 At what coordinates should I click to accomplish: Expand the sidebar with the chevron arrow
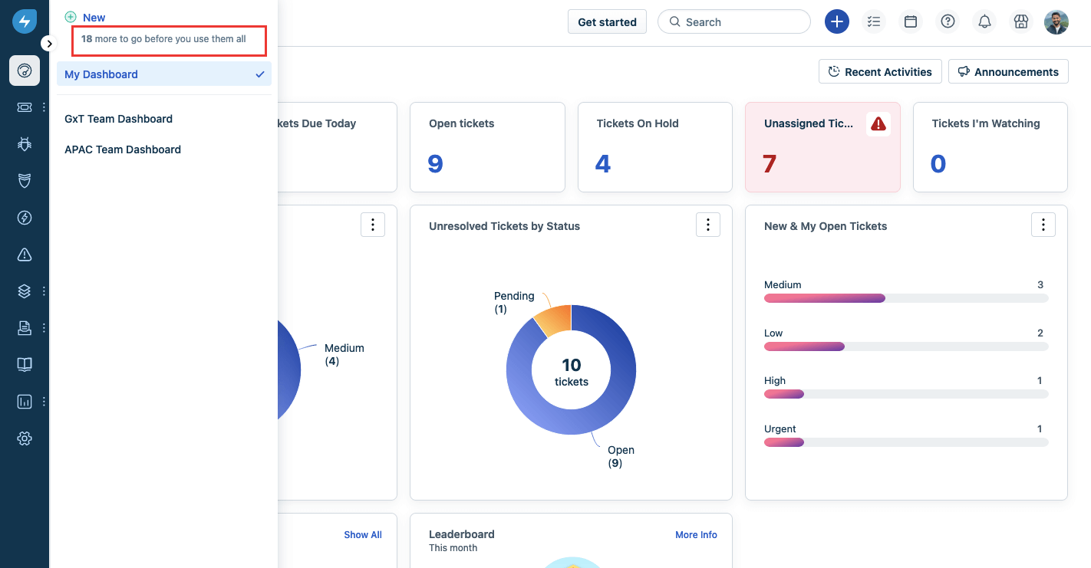click(x=49, y=43)
